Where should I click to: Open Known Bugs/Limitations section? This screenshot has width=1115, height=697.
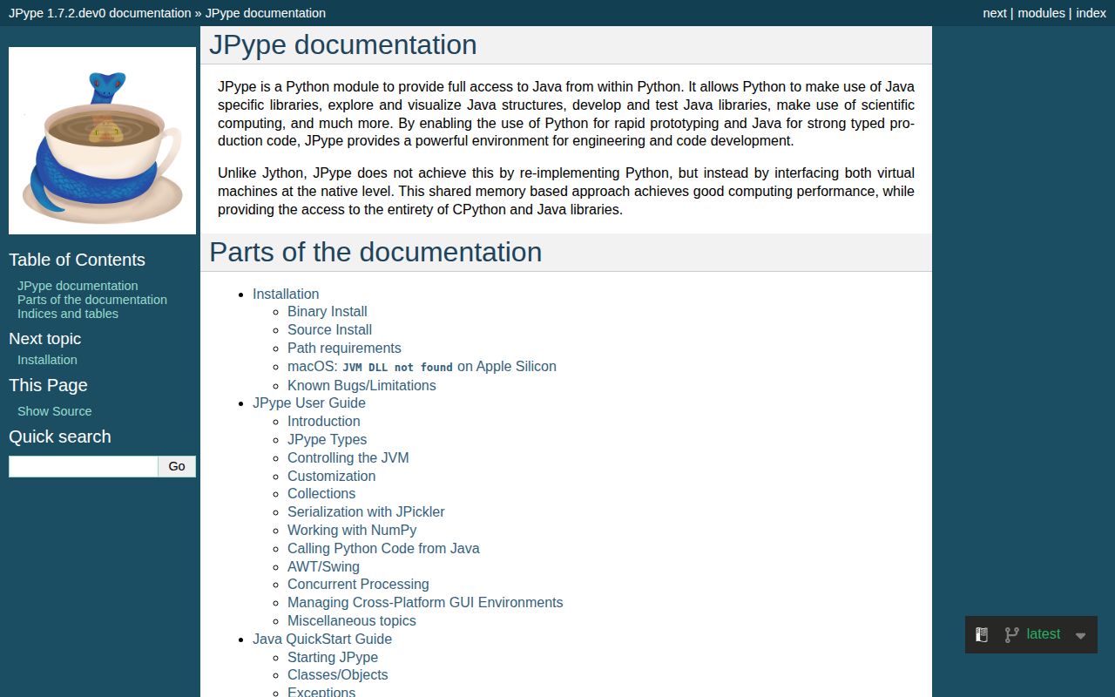362,385
